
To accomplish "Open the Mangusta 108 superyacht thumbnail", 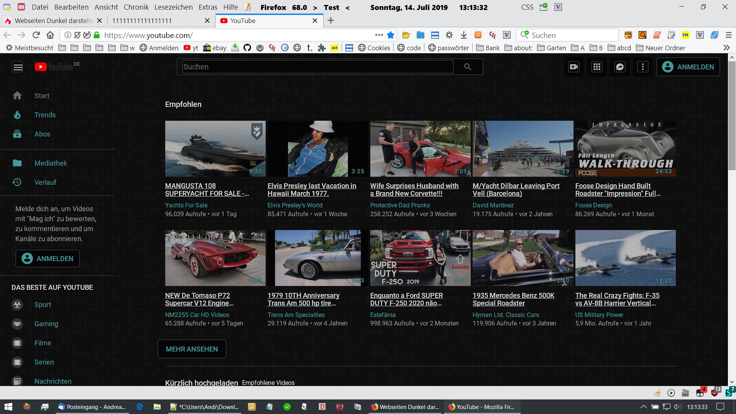I will [x=215, y=149].
